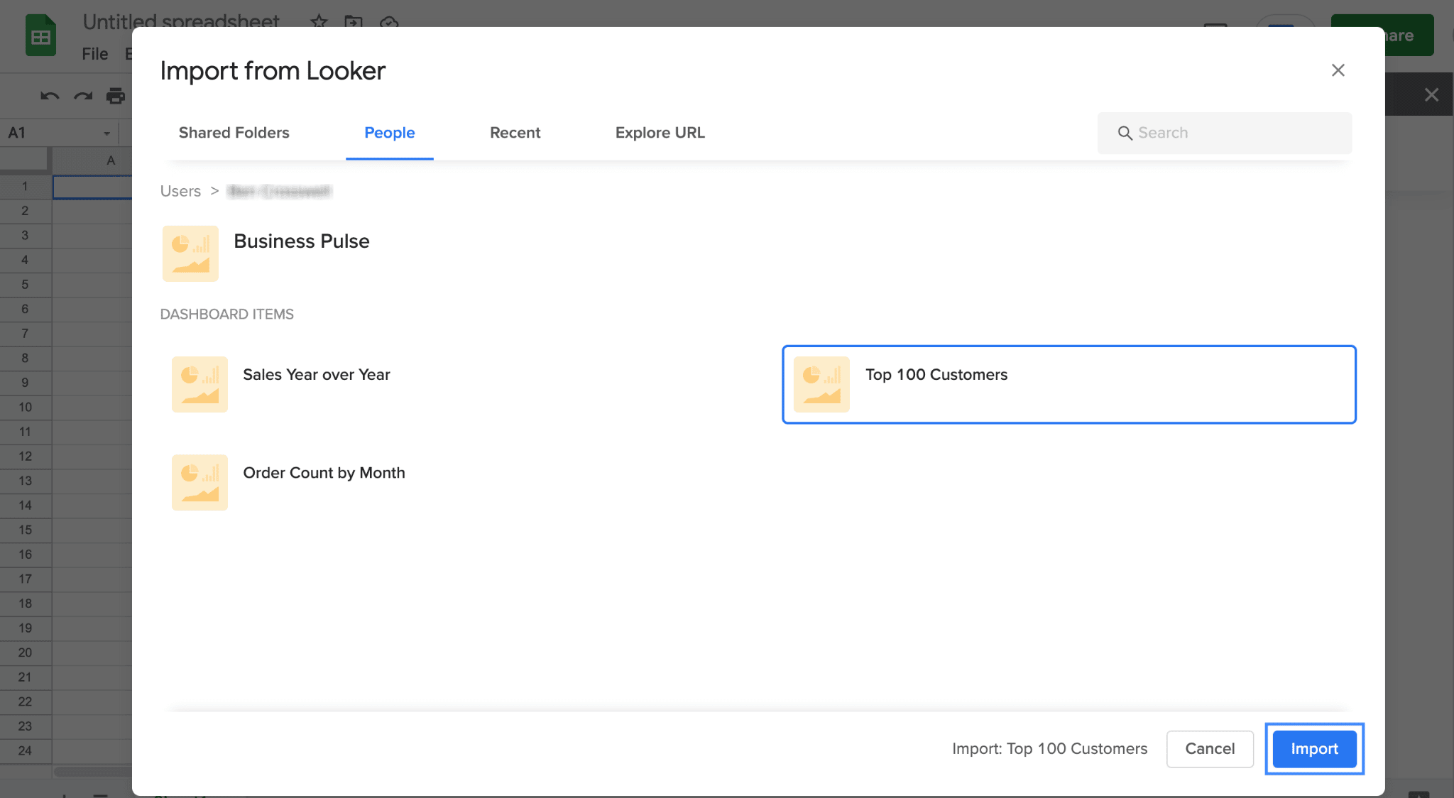
Task: Click the blurred user name breadcrumb
Action: coord(279,191)
